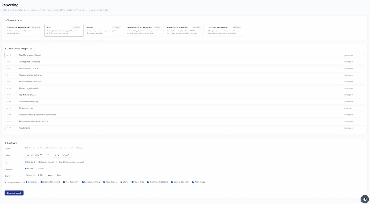This screenshot has height=204, width=370.
Task: Select the Compliance & Frameworks area card
Action: pyautogui.click(x=24, y=30)
